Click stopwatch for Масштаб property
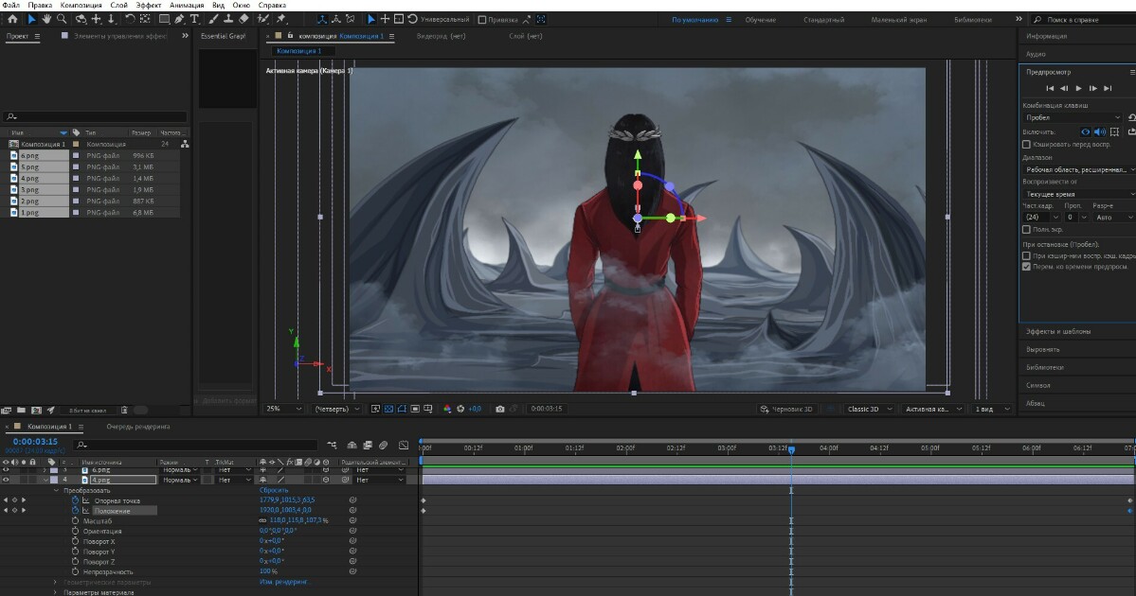 pos(76,520)
